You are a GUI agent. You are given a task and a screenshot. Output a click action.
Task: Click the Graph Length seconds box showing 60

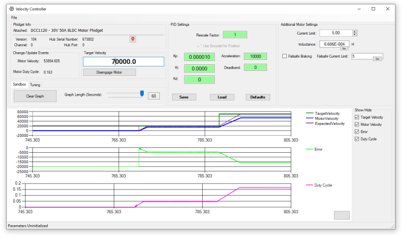tap(154, 96)
